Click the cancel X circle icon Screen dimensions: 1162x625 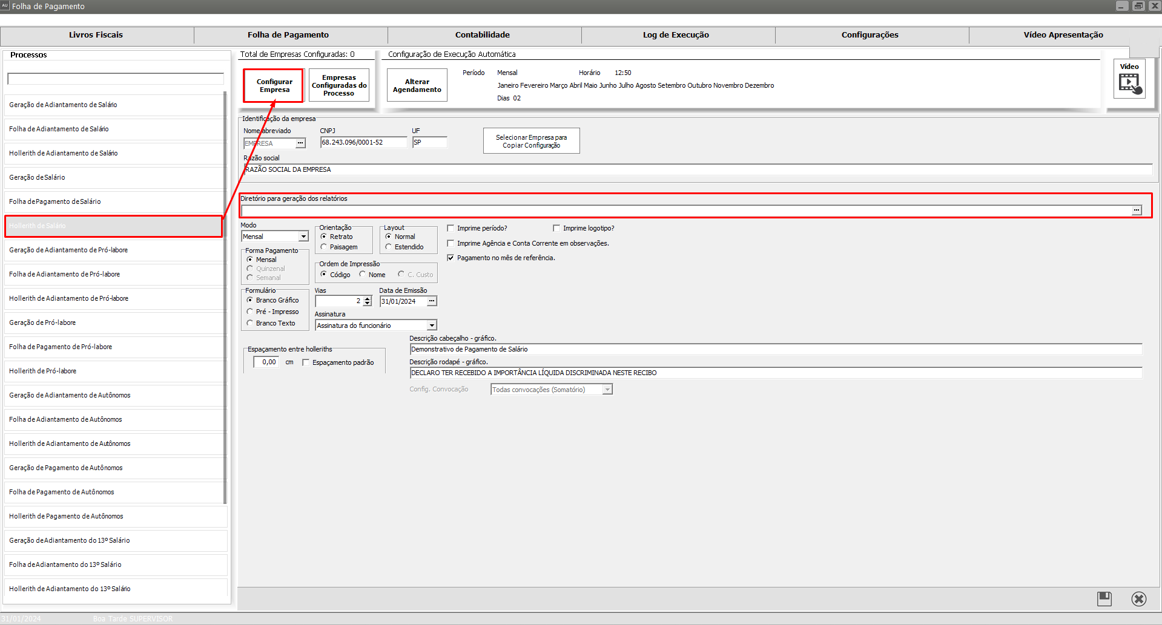tap(1139, 599)
